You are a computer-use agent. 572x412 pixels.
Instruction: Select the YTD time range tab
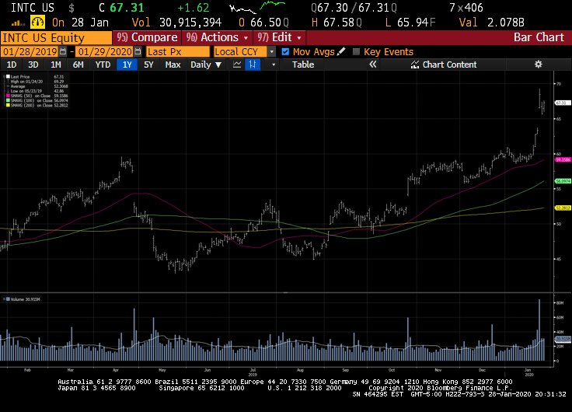(103, 65)
